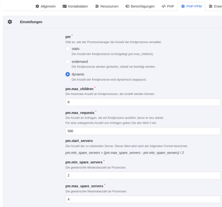Screen dimensions: 222x207
Task: Click the pm field label
Action: (68, 37)
